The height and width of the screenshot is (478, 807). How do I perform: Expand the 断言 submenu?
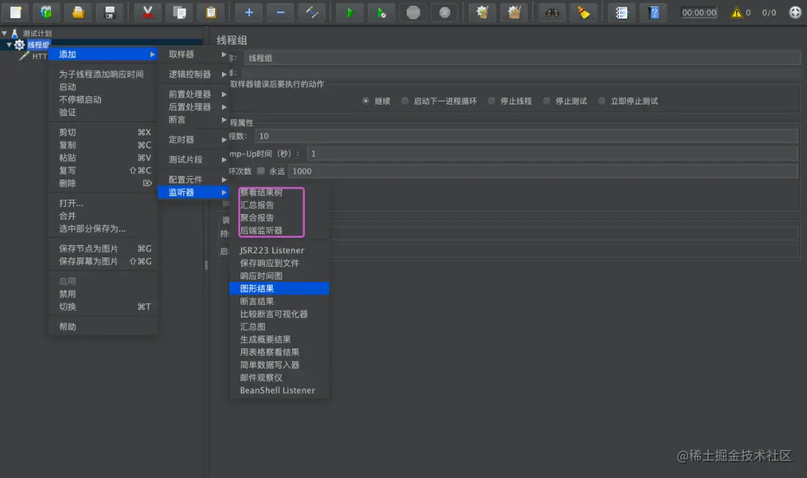(193, 119)
